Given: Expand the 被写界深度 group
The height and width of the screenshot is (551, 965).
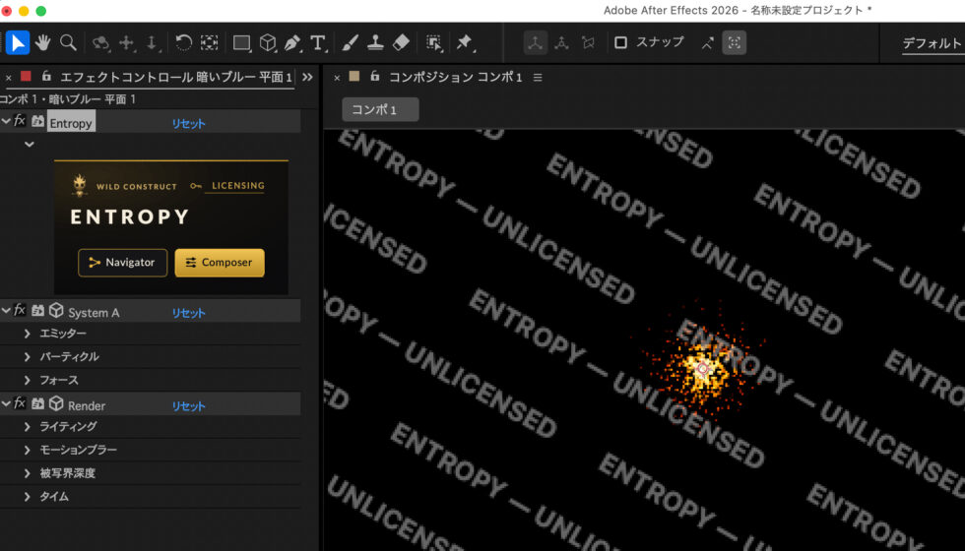Looking at the screenshot, I should [28, 473].
